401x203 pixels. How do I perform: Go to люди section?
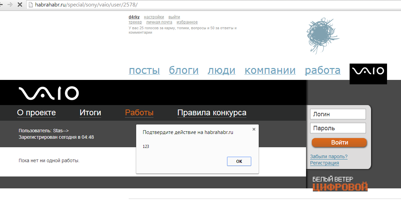click(x=222, y=70)
